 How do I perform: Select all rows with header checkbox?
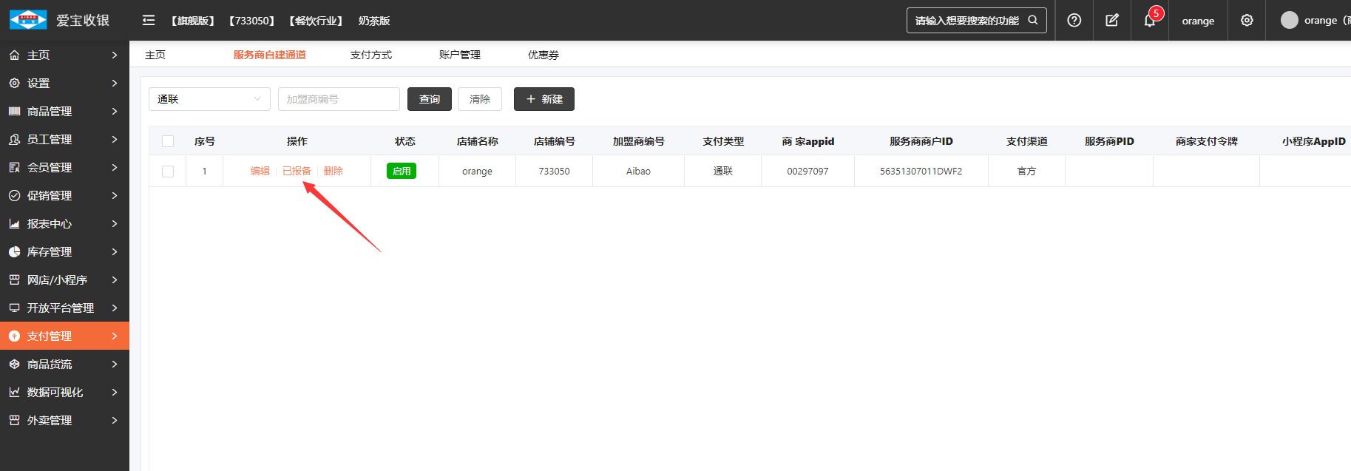pos(168,141)
